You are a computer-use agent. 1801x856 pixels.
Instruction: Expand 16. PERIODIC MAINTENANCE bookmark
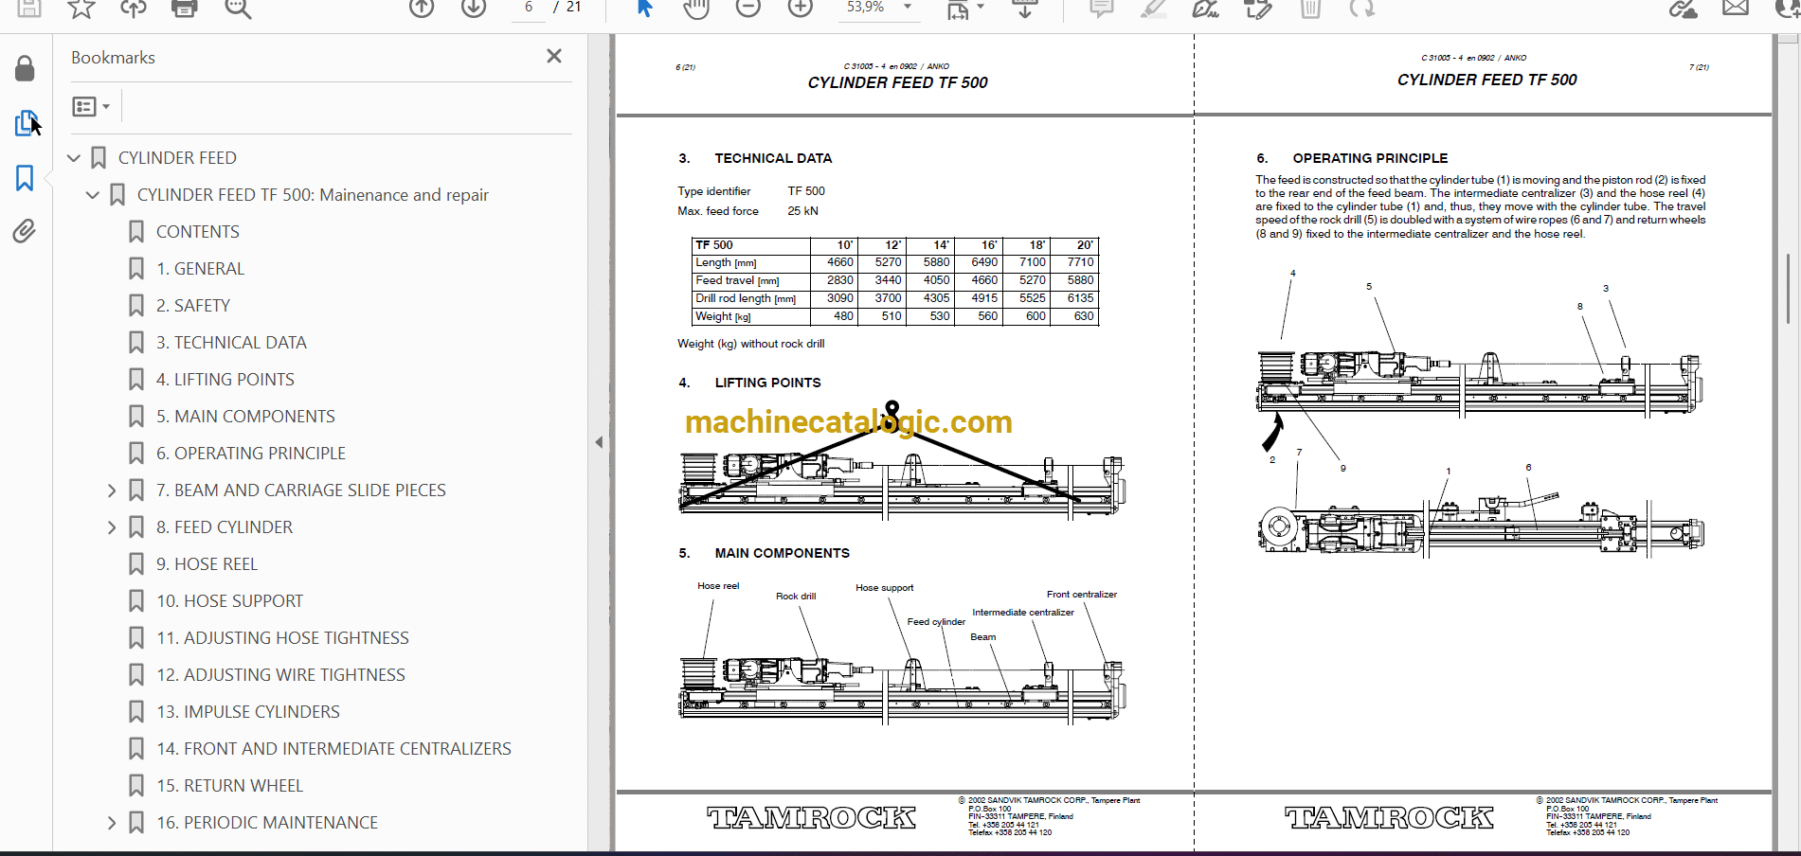click(112, 823)
